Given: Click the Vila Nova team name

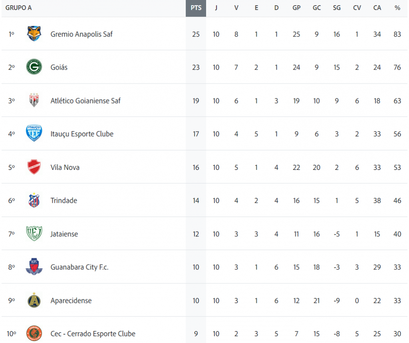Looking at the screenshot, I should click(x=65, y=168).
